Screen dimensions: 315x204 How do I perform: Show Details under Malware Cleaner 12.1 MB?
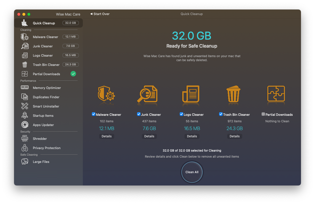(107, 136)
